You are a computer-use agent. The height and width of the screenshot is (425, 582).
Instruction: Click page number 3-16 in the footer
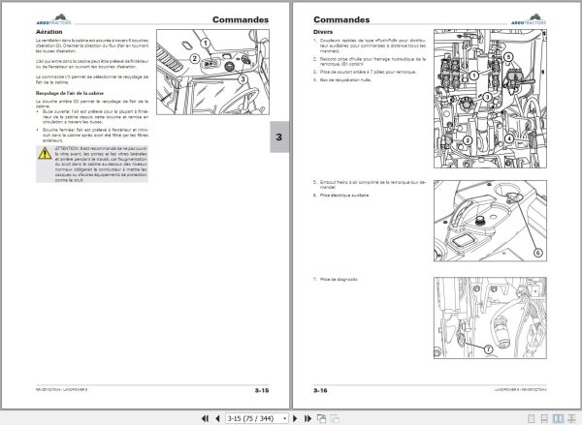coord(320,390)
